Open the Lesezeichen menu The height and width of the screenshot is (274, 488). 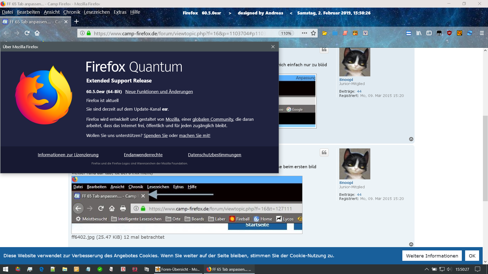(x=97, y=12)
